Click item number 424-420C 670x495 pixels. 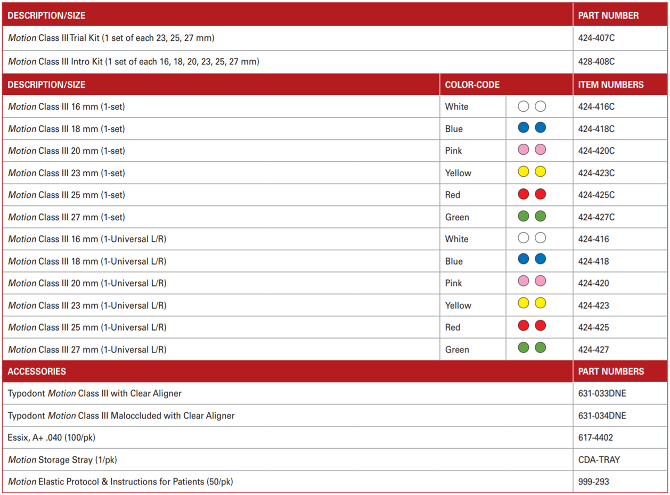pyautogui.click(x=597, y=151)
